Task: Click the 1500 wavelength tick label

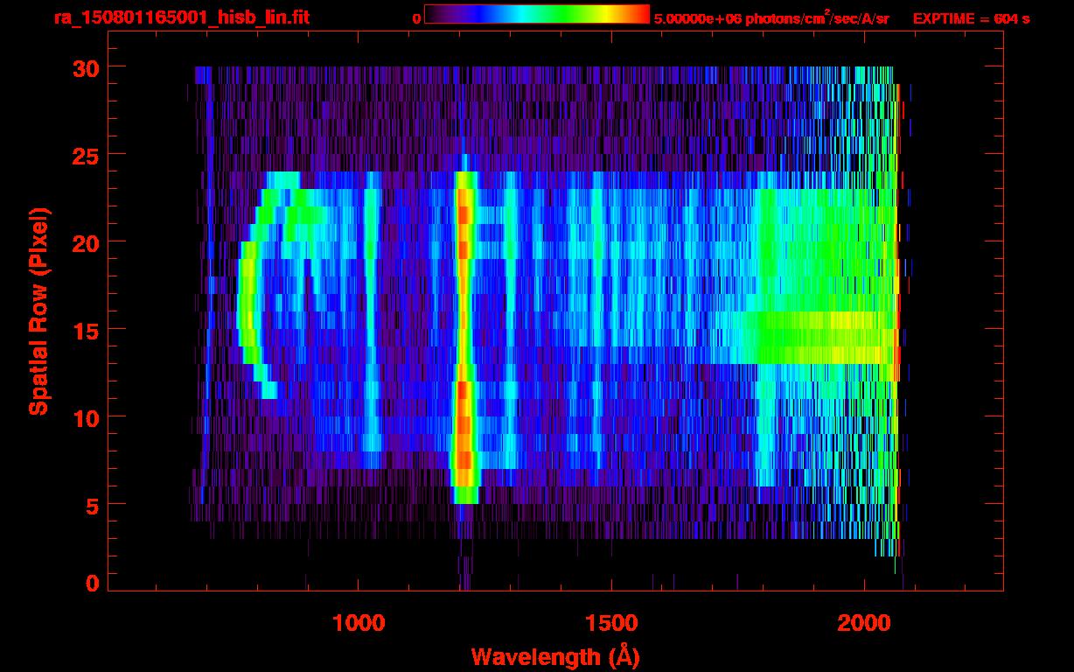Action: click(611, 623)
